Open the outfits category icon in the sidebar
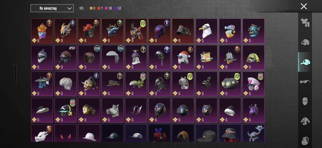 [x=305, y=22]
